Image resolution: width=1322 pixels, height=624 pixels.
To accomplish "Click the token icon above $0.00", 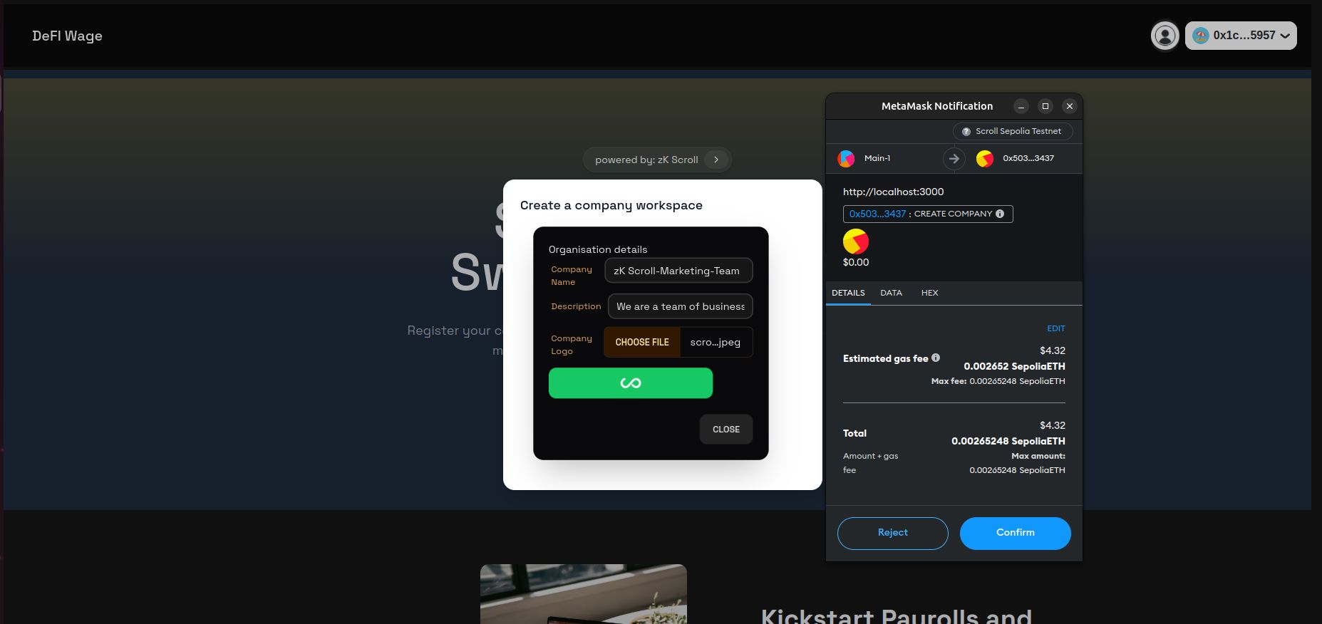I will tap(856, 241).
